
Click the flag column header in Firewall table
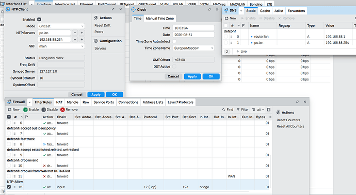[x=26, y=117]
